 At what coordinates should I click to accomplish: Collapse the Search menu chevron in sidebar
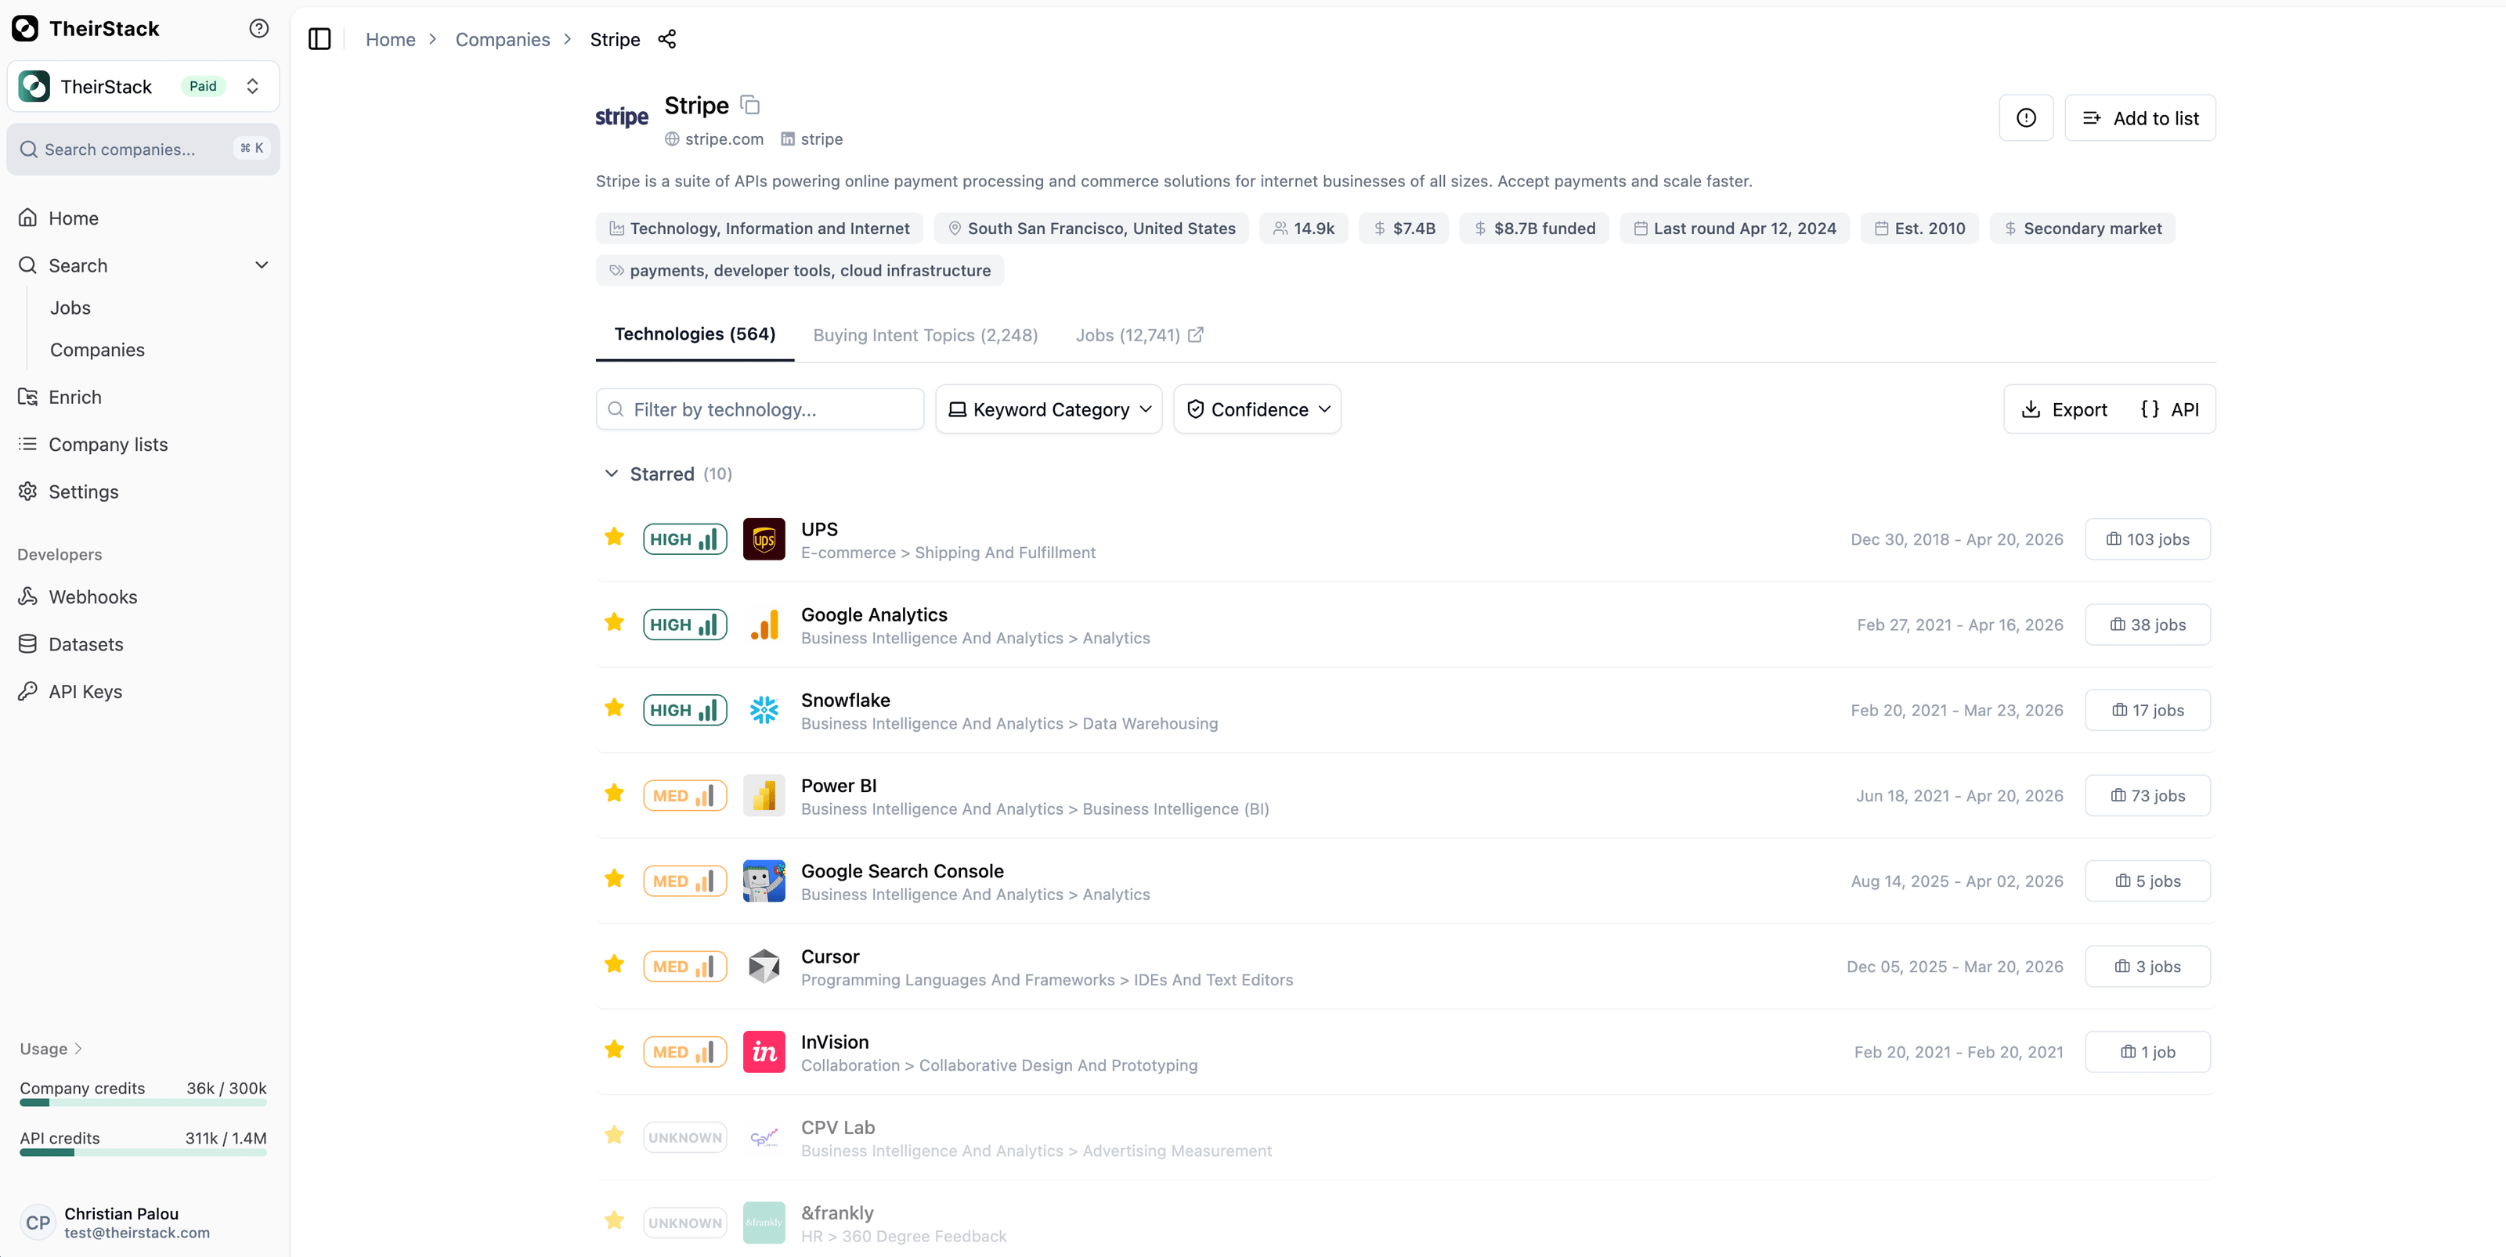coord(261,265)
